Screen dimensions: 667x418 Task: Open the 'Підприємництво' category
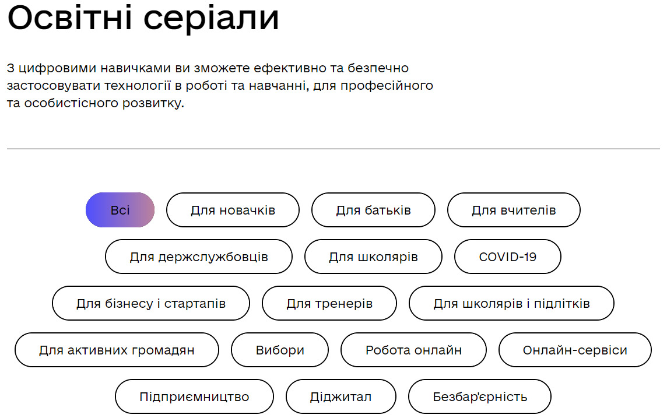click(x=194, y=397)
